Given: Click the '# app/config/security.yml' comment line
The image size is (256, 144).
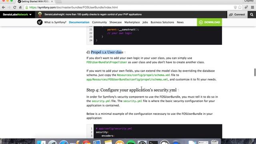Looking at the screenshot, I should pyautogui.click(x=114, y=128).
